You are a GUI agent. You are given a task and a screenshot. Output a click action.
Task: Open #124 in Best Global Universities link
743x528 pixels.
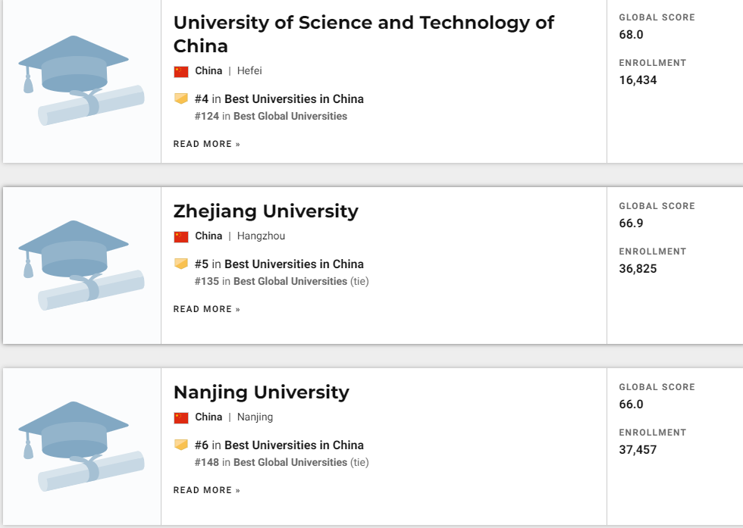271,116
